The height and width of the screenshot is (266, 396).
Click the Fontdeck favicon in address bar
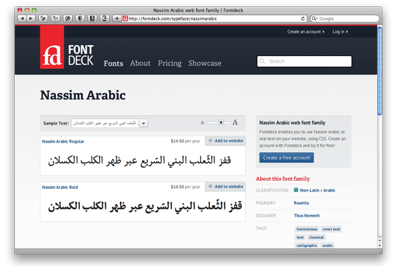[x=125, y=18]
